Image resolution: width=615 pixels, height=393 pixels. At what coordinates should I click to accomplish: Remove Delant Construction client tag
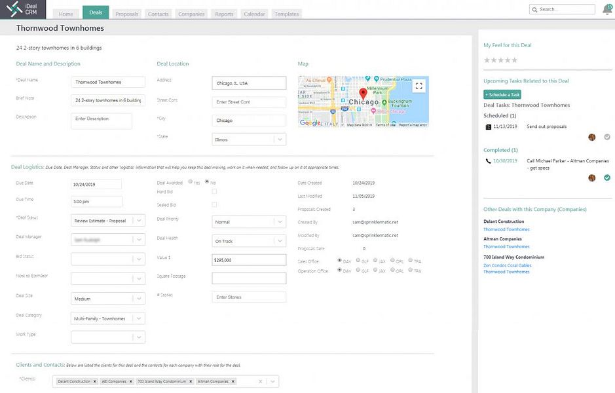click(x=94, y=381)
